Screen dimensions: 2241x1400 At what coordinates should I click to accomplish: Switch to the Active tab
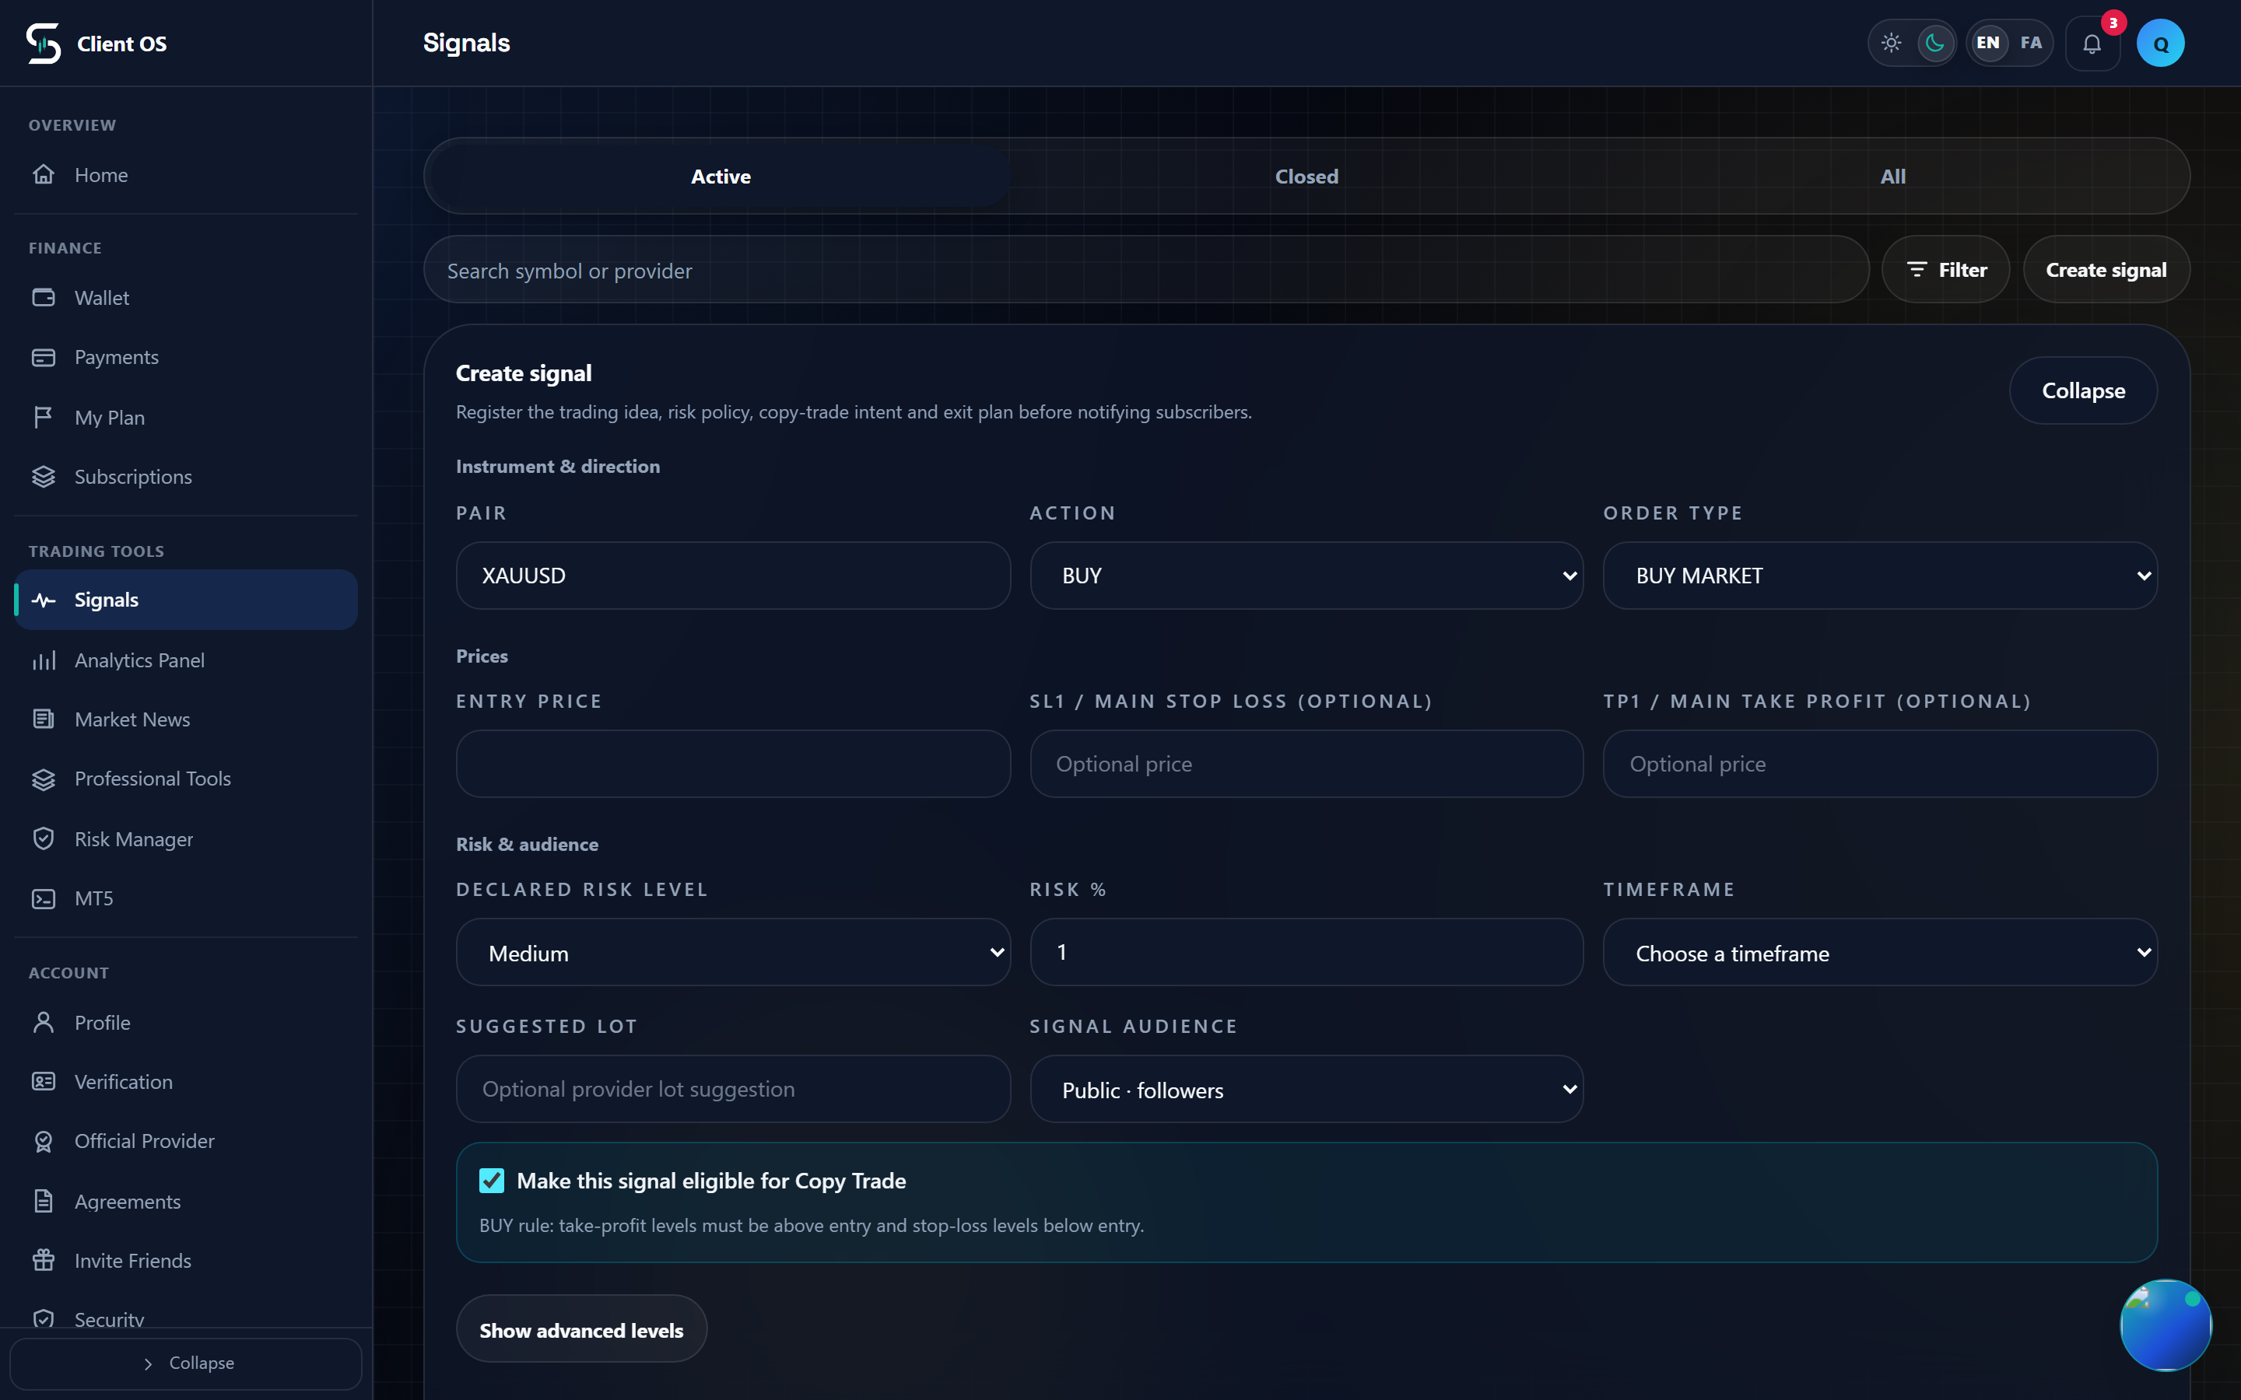click(x=721, y=176)
